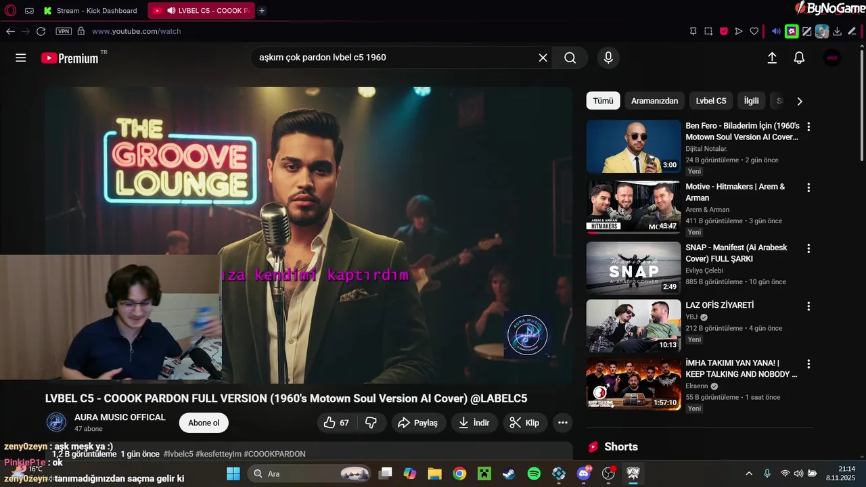Create a clip with Klip button

click(x=525, y=423)
